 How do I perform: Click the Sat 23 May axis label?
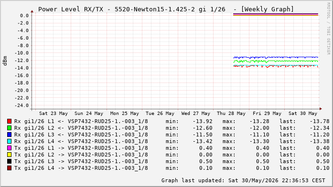[x=54, y=114]
